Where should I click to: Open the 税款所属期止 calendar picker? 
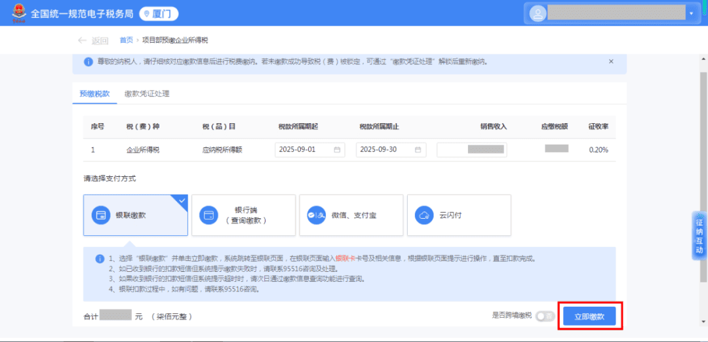tap(418, 149)
